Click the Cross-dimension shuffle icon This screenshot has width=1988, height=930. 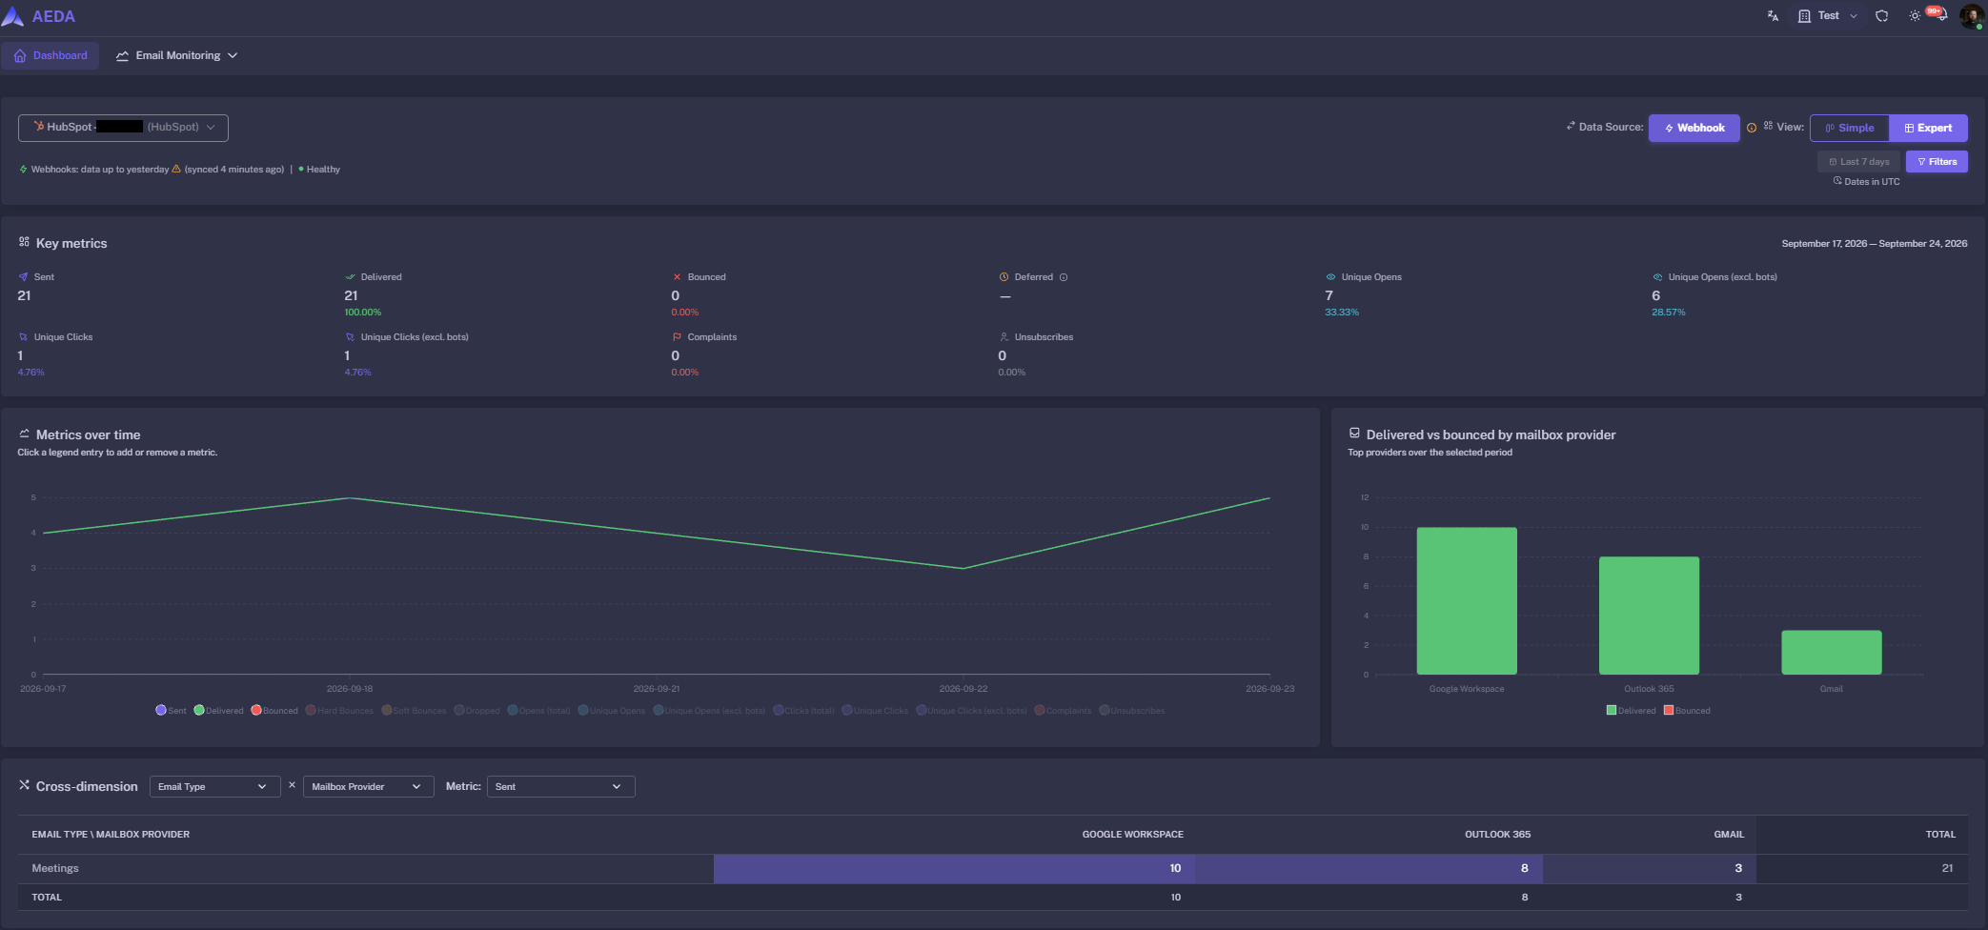click(24, 785)
